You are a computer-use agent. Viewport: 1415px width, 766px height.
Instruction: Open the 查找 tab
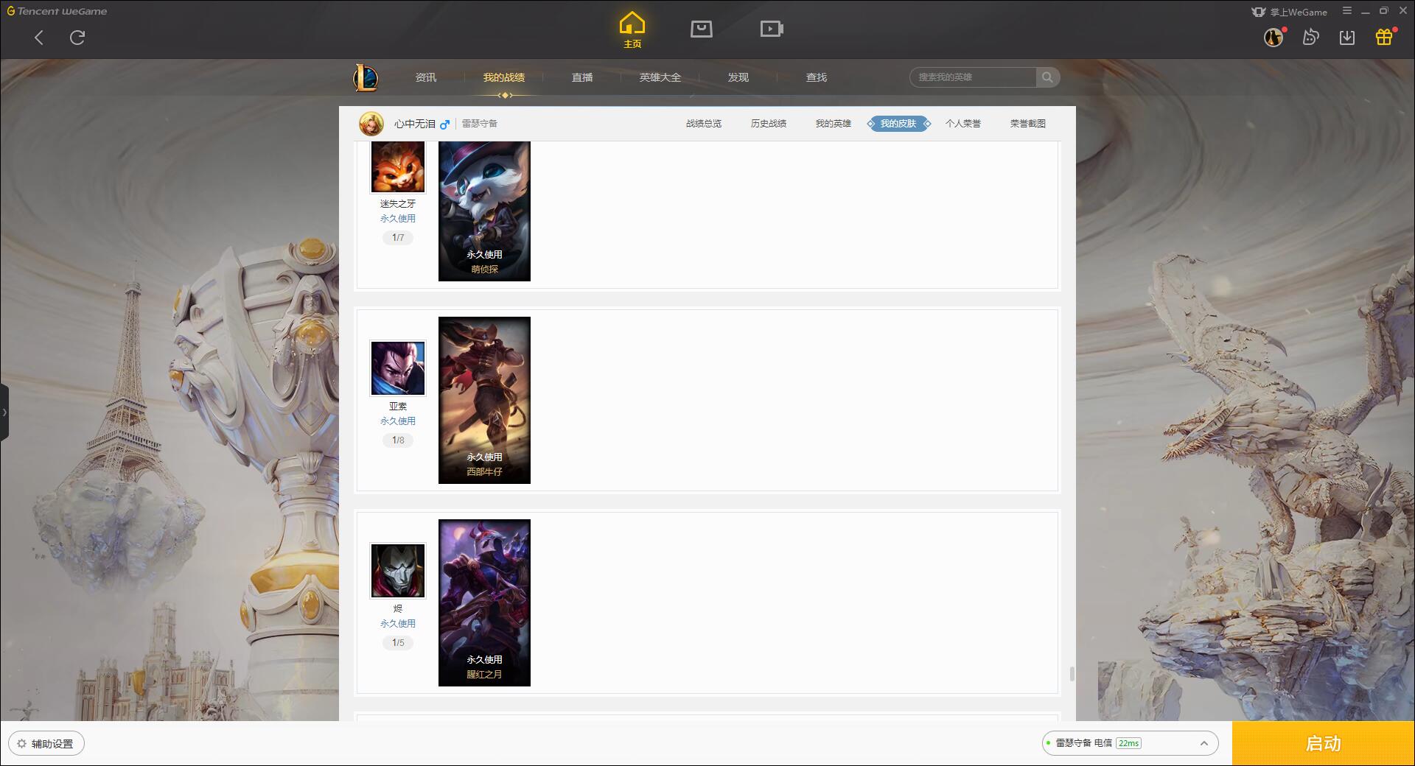click(817, 77)
